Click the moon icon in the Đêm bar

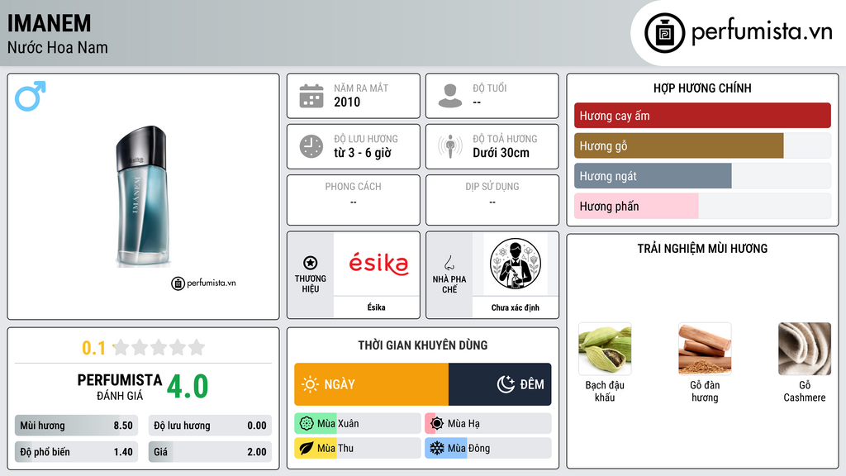(x=506, y=384)
